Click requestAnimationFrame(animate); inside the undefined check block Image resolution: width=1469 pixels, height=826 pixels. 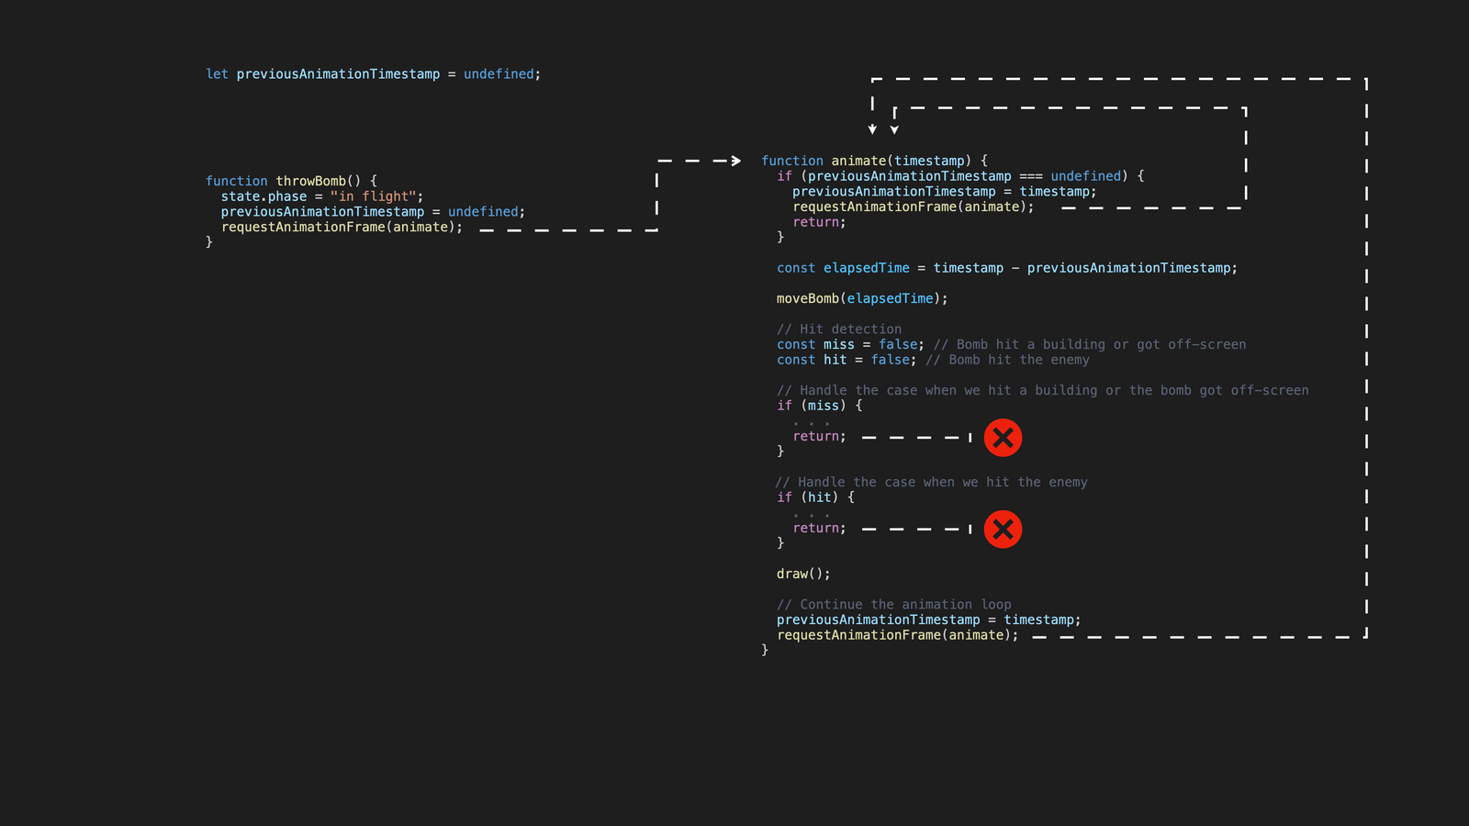[x=914, y=207]
